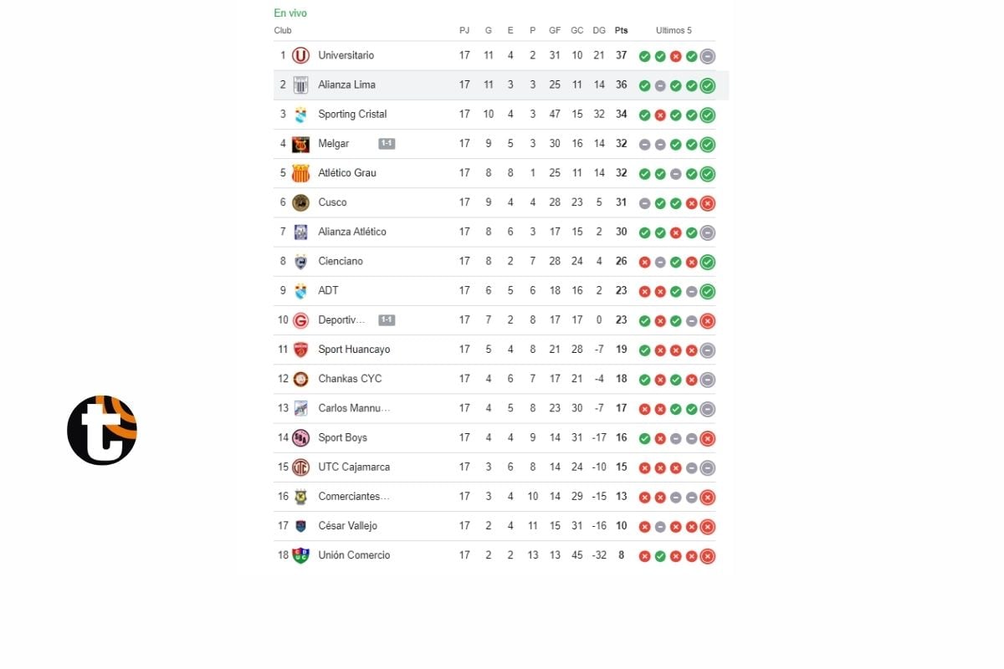Click the Melgar club crest
The image size is (1004, 669).
301,144
